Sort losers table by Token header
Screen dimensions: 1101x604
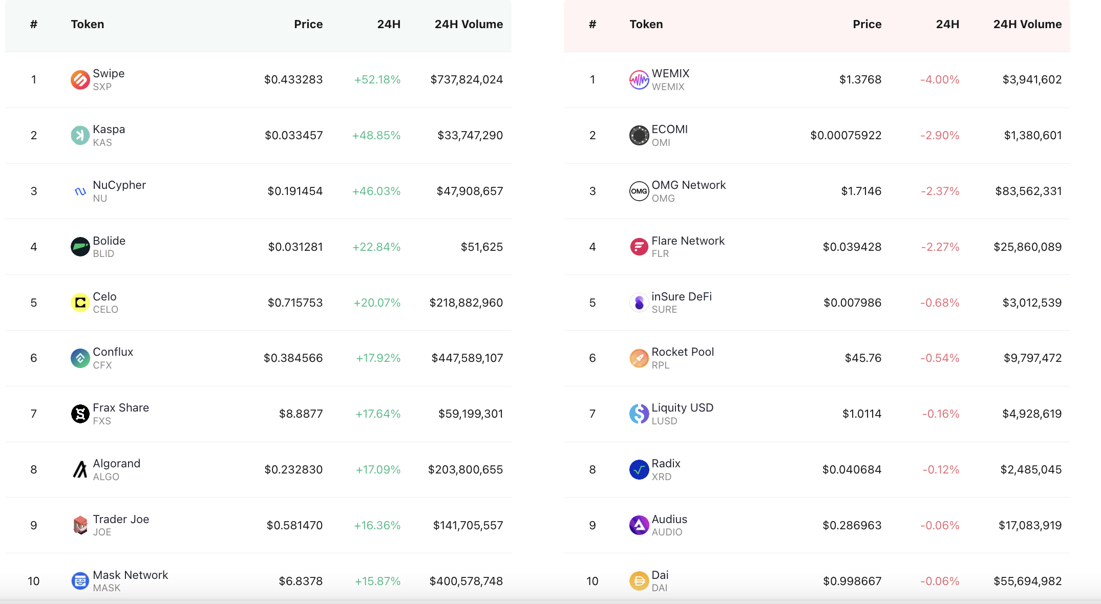point(646,24)
